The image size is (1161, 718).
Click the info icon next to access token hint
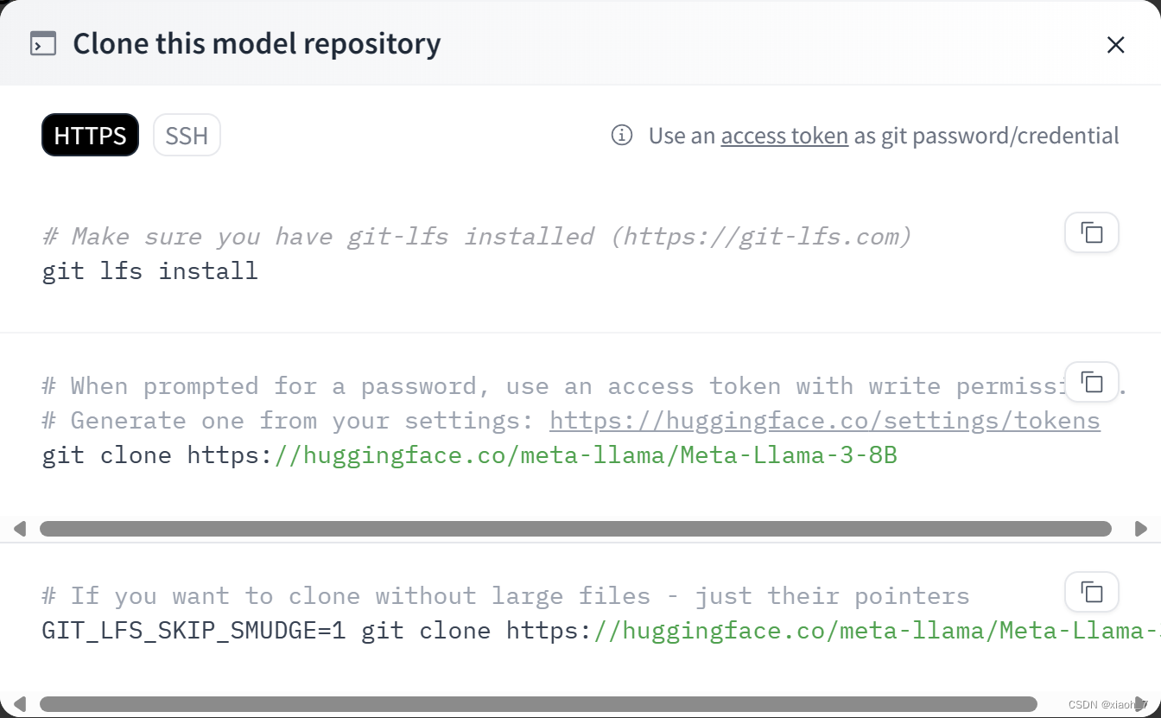click(622, 135)
